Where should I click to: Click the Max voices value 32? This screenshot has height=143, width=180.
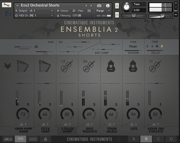tap(89, 11)
